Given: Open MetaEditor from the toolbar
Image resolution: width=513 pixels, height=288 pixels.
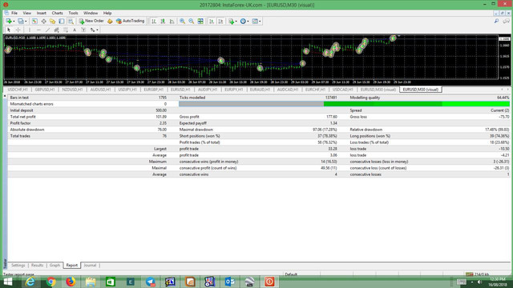Looking at the screenshot, I should pos(110,22).
